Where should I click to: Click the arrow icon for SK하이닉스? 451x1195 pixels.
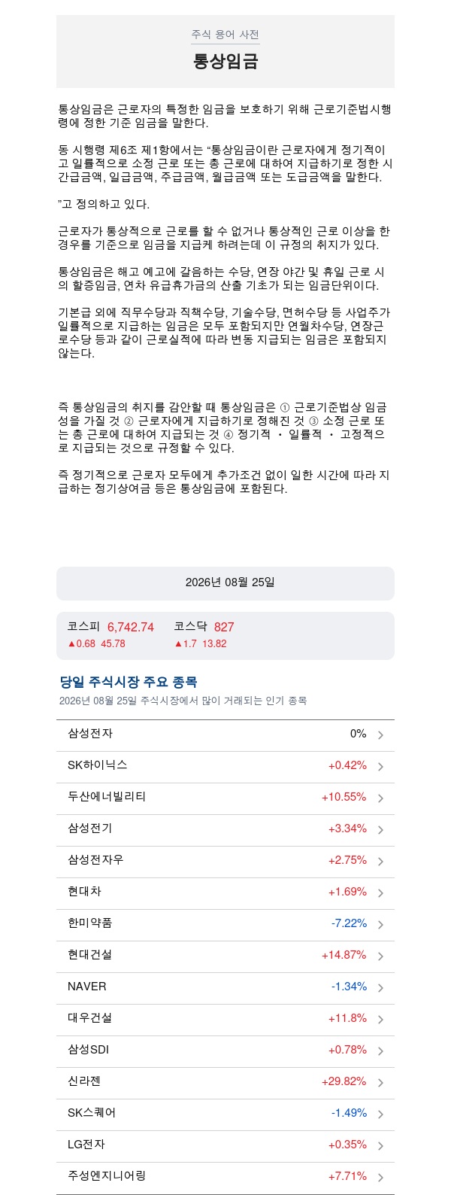coord(381,767)
